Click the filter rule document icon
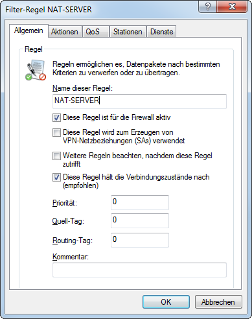Image resolution: width=252 pixels, height=319 pixels. point(36,70)
